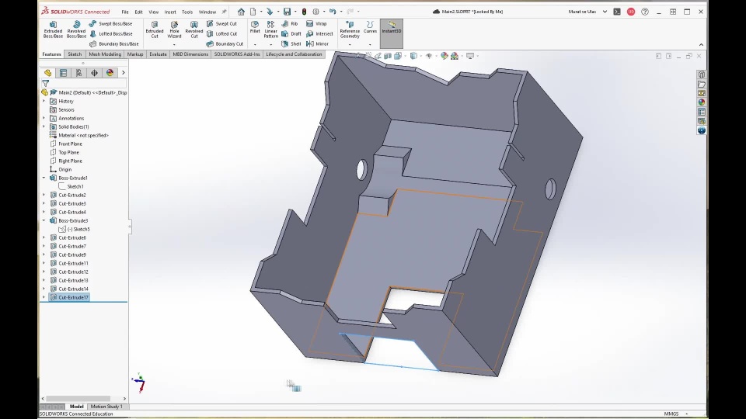Collapse the Boss-Extrude1 feature
The image size is (746, 419).
point(44,178)
